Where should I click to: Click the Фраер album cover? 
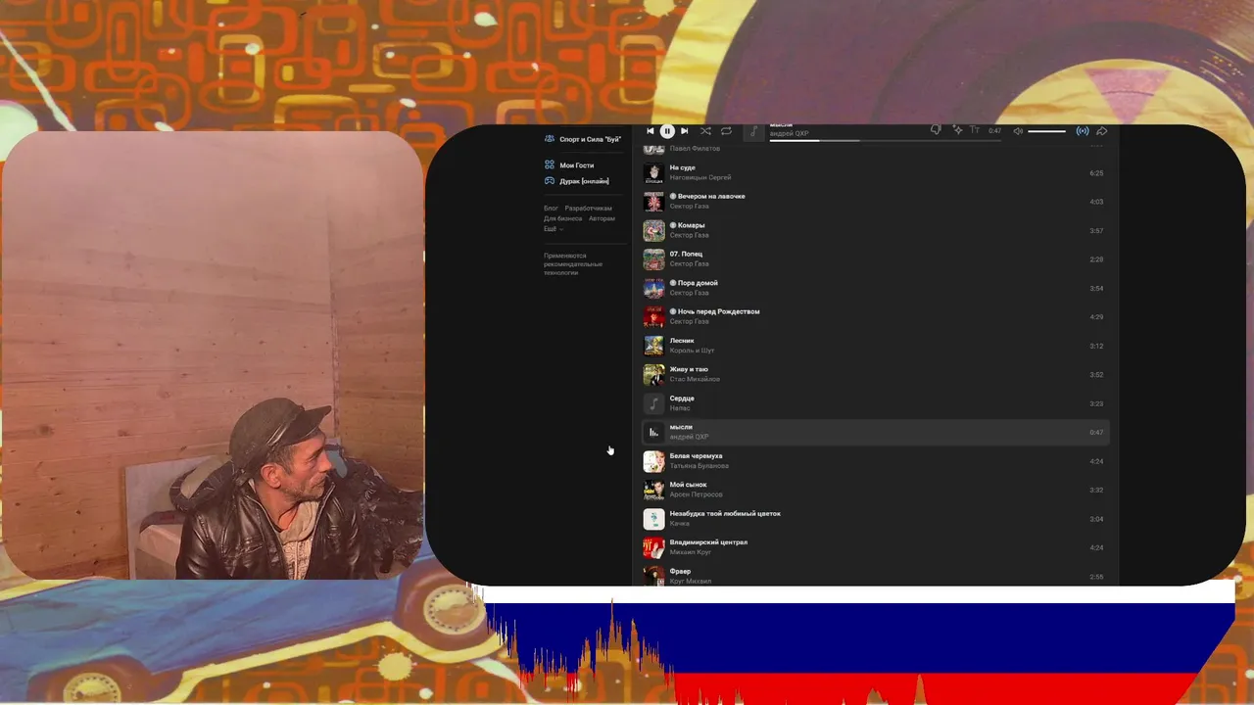coord(653,576)
